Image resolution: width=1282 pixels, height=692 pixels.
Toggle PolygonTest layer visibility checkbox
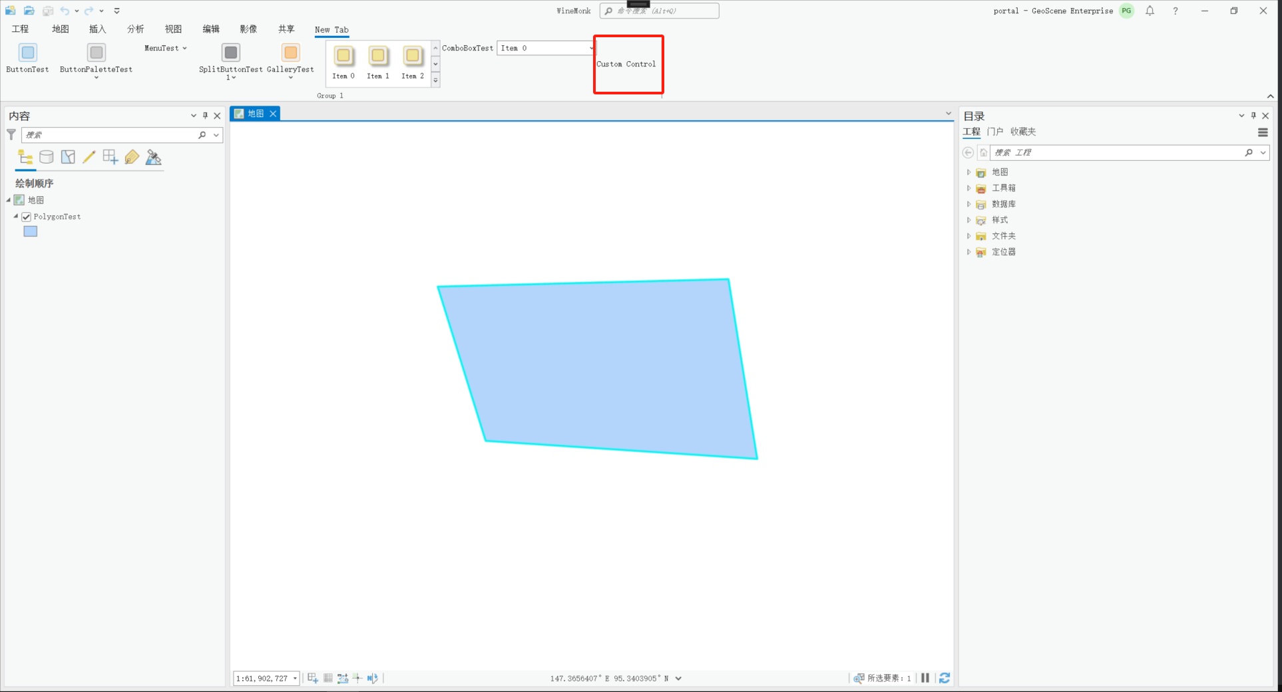[x=27, y=217]
